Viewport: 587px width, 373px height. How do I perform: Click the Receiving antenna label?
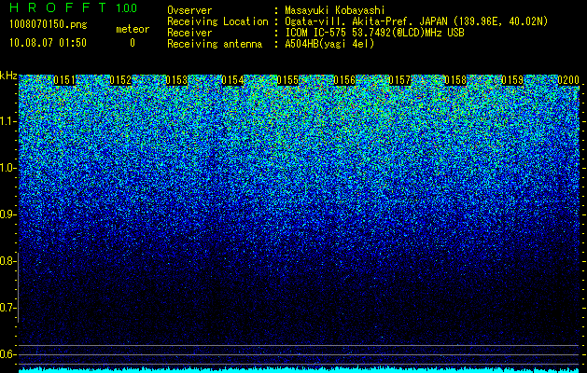[x=215, y=44]
